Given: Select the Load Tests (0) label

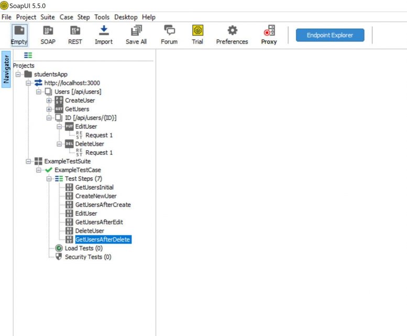Looking at the screenshot, I should pos(84,248).
